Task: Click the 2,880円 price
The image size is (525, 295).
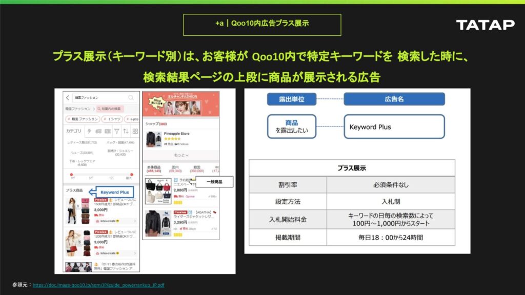Action: click(180, 190)
